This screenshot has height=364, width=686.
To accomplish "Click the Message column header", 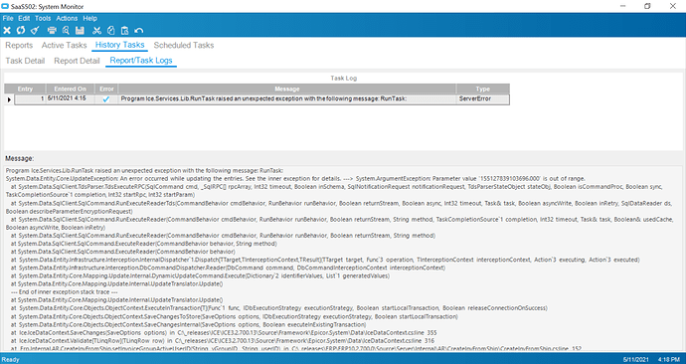I will pos(287,89).
